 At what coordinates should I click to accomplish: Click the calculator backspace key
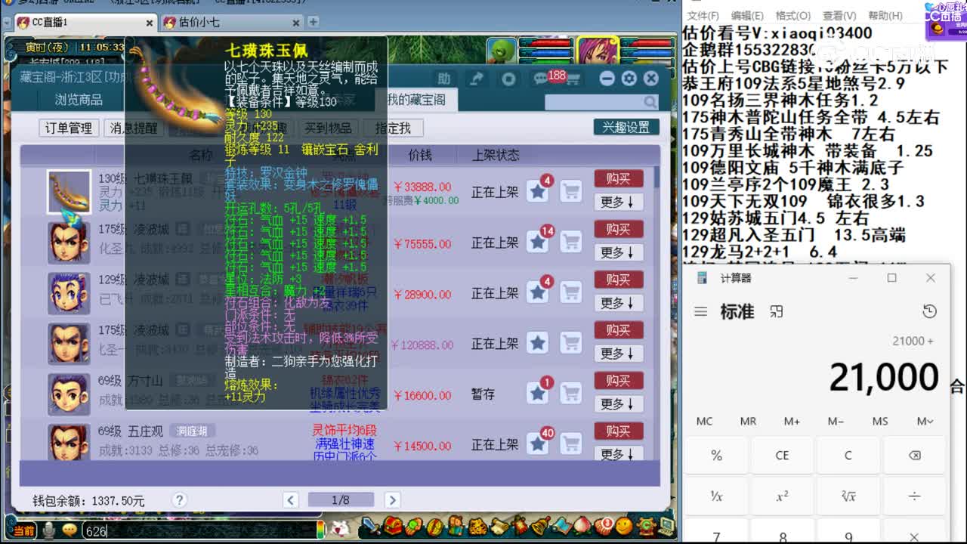914,456
